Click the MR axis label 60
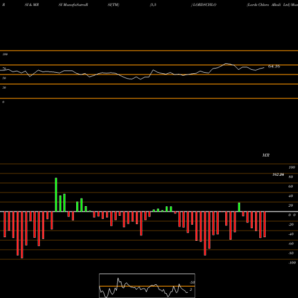 coord(291,187)
